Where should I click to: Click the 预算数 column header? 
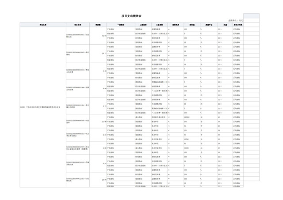tap(98, 25)
